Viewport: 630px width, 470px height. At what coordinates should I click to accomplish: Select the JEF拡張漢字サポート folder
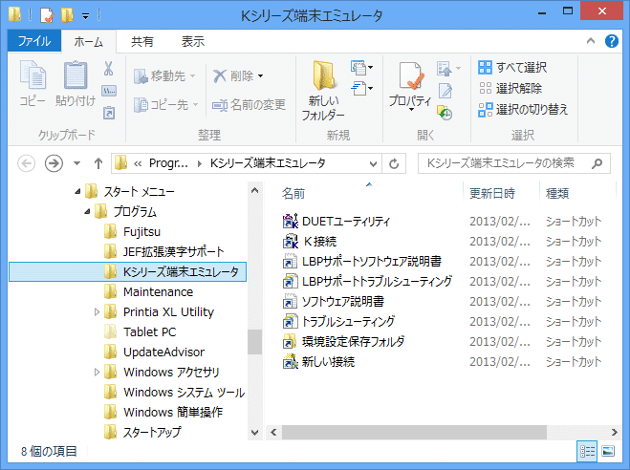click(x=163, y=251)
